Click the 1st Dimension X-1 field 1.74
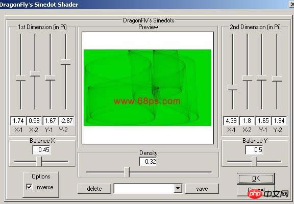 tap(18, 121)
